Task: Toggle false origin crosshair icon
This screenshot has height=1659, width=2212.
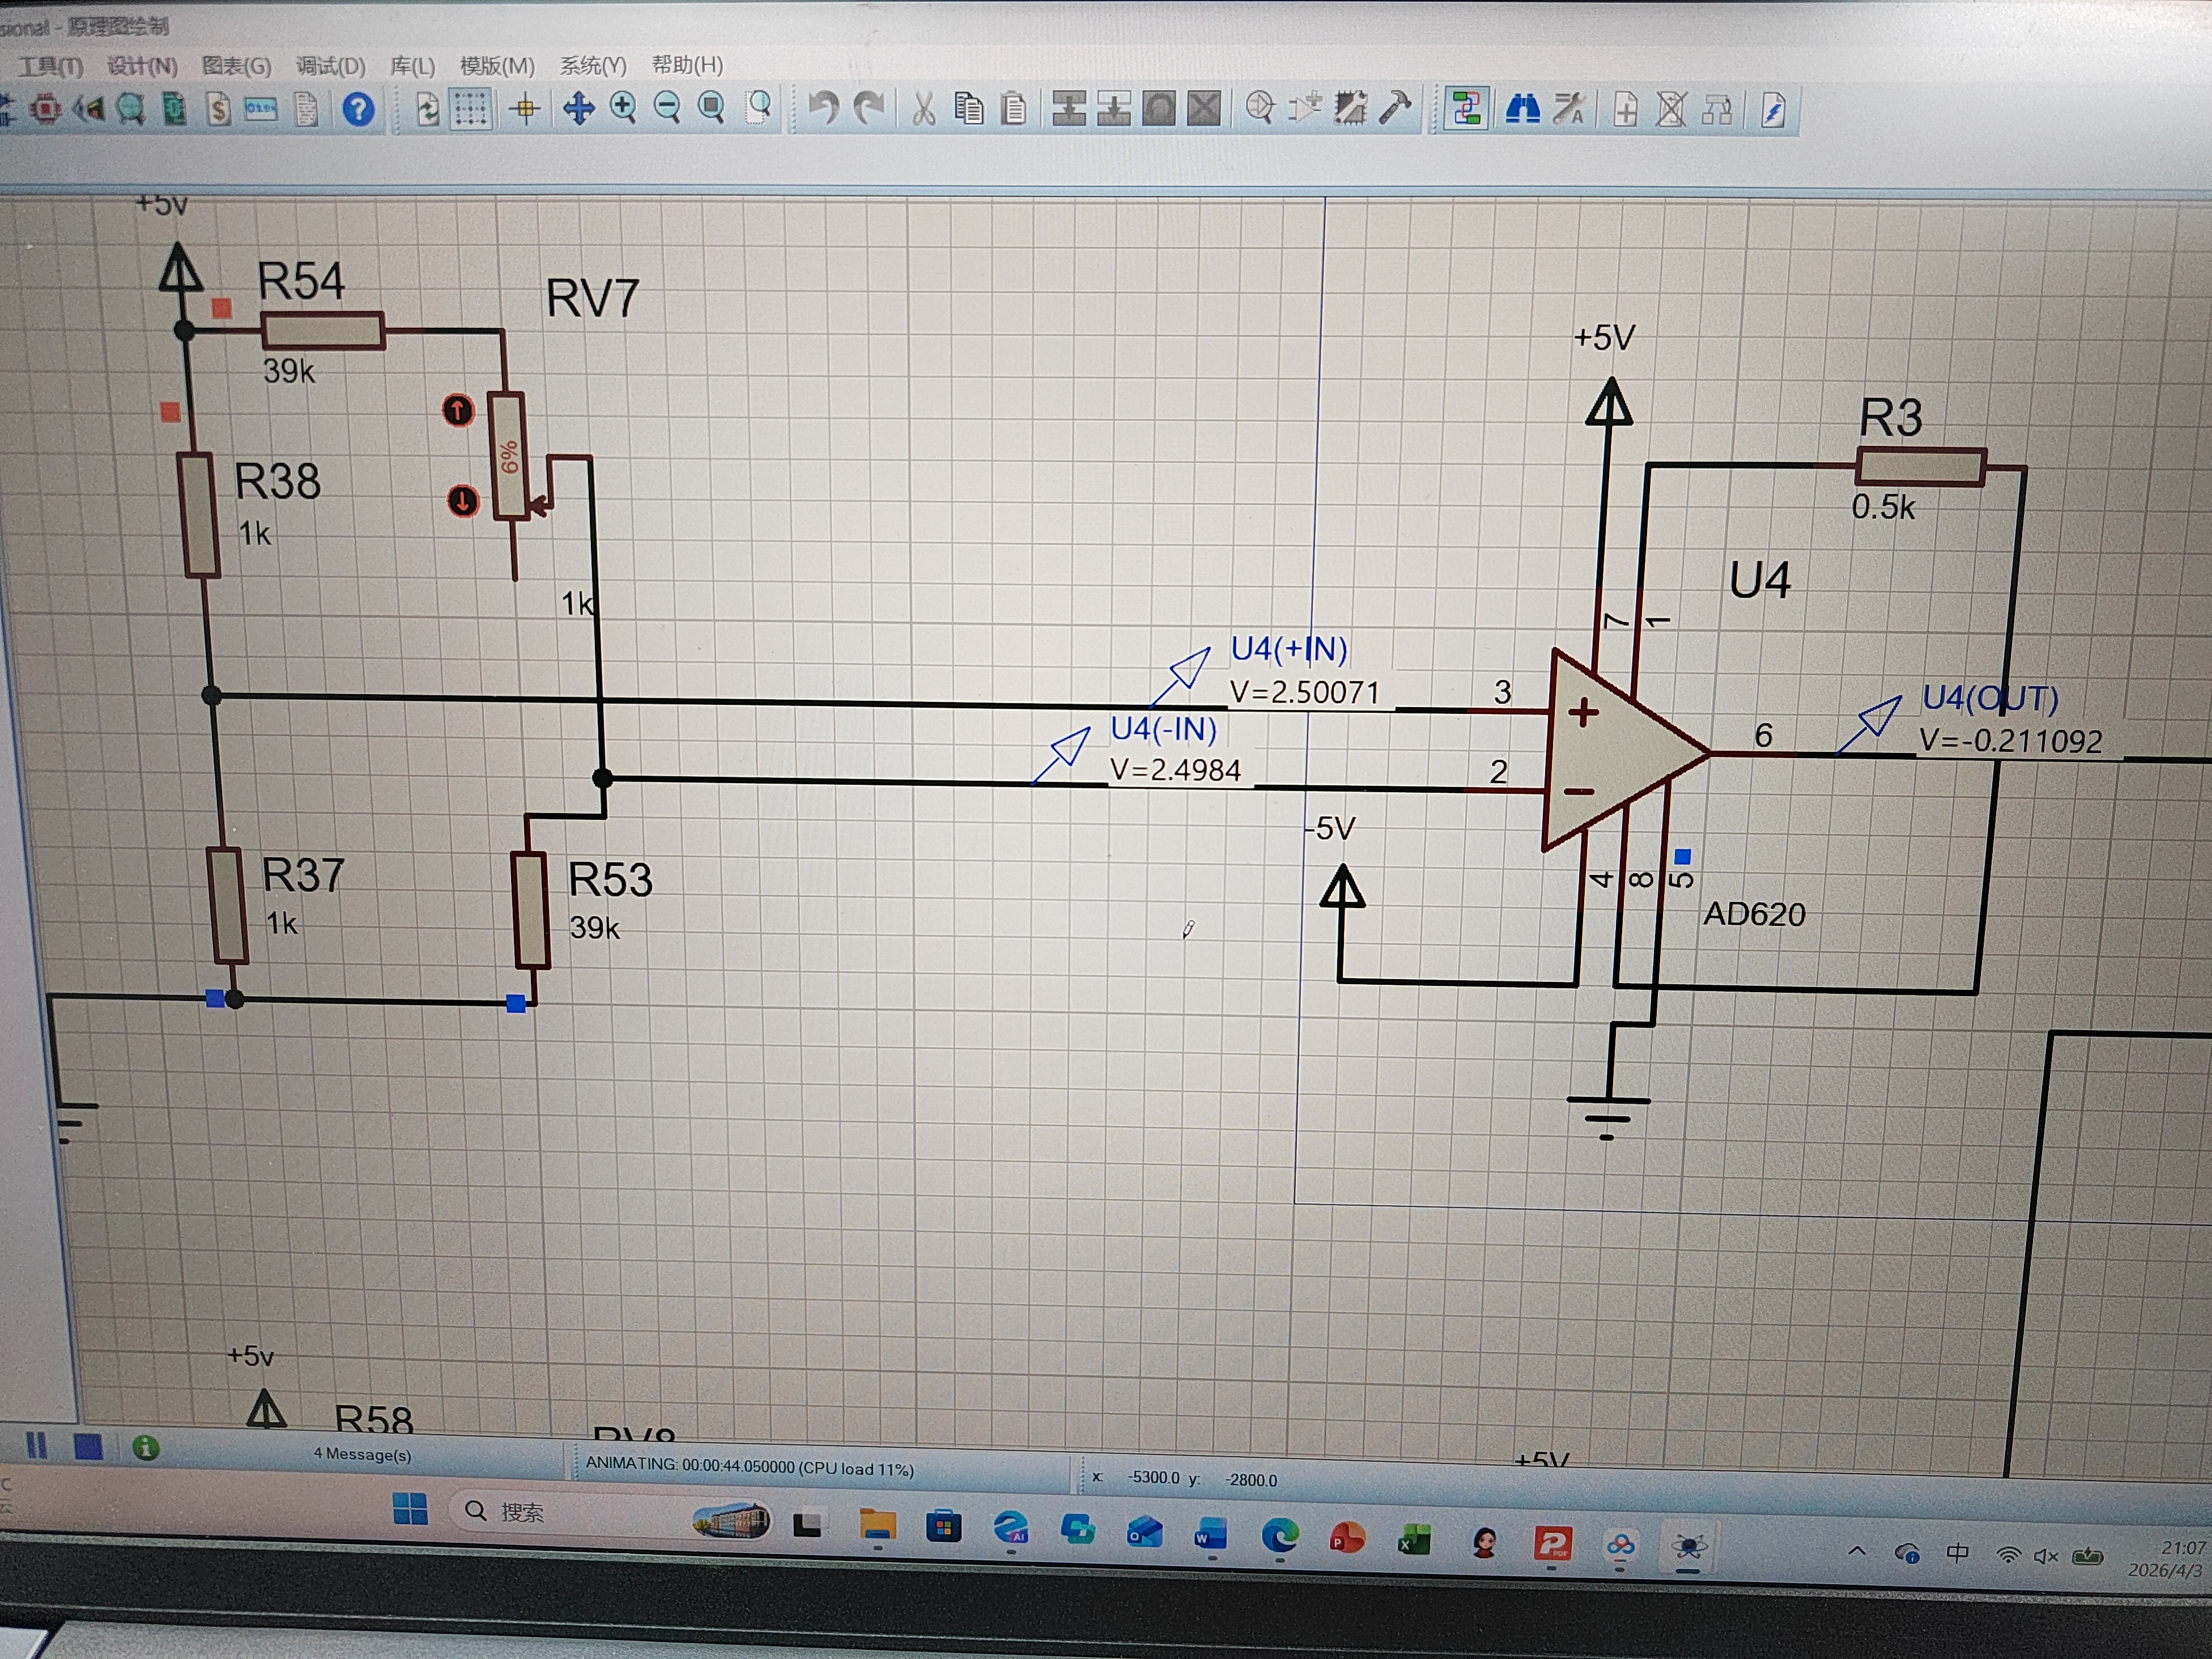Action: pyautogui.click(x=524, y=109)
